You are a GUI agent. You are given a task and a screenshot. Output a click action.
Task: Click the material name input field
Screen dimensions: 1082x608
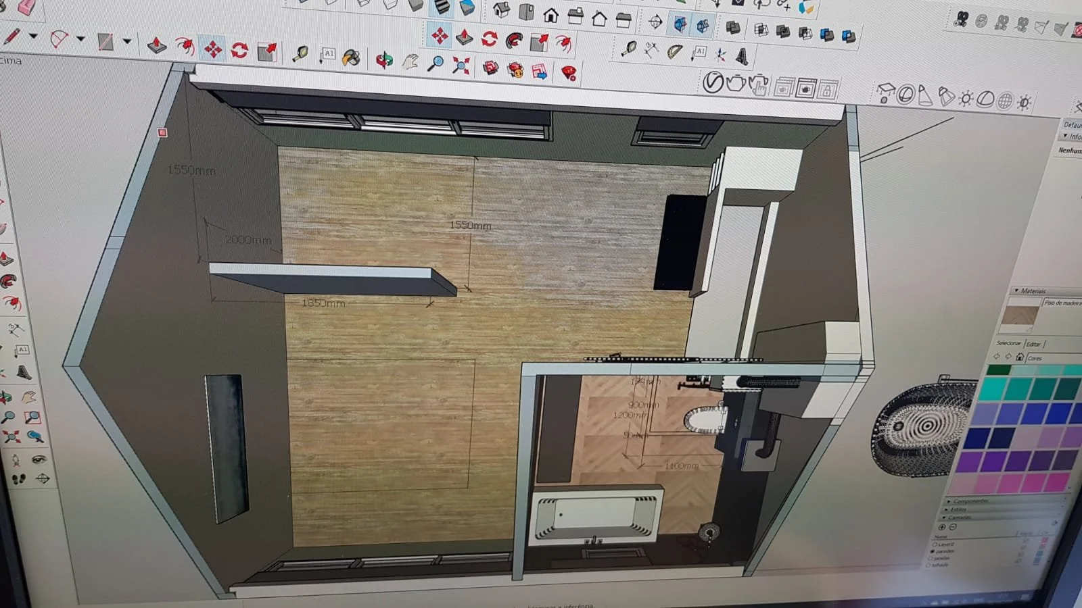[1062, 303]
